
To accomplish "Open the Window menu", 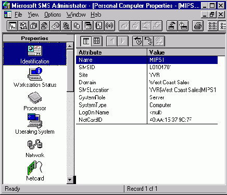I will (x=76, y=15).
